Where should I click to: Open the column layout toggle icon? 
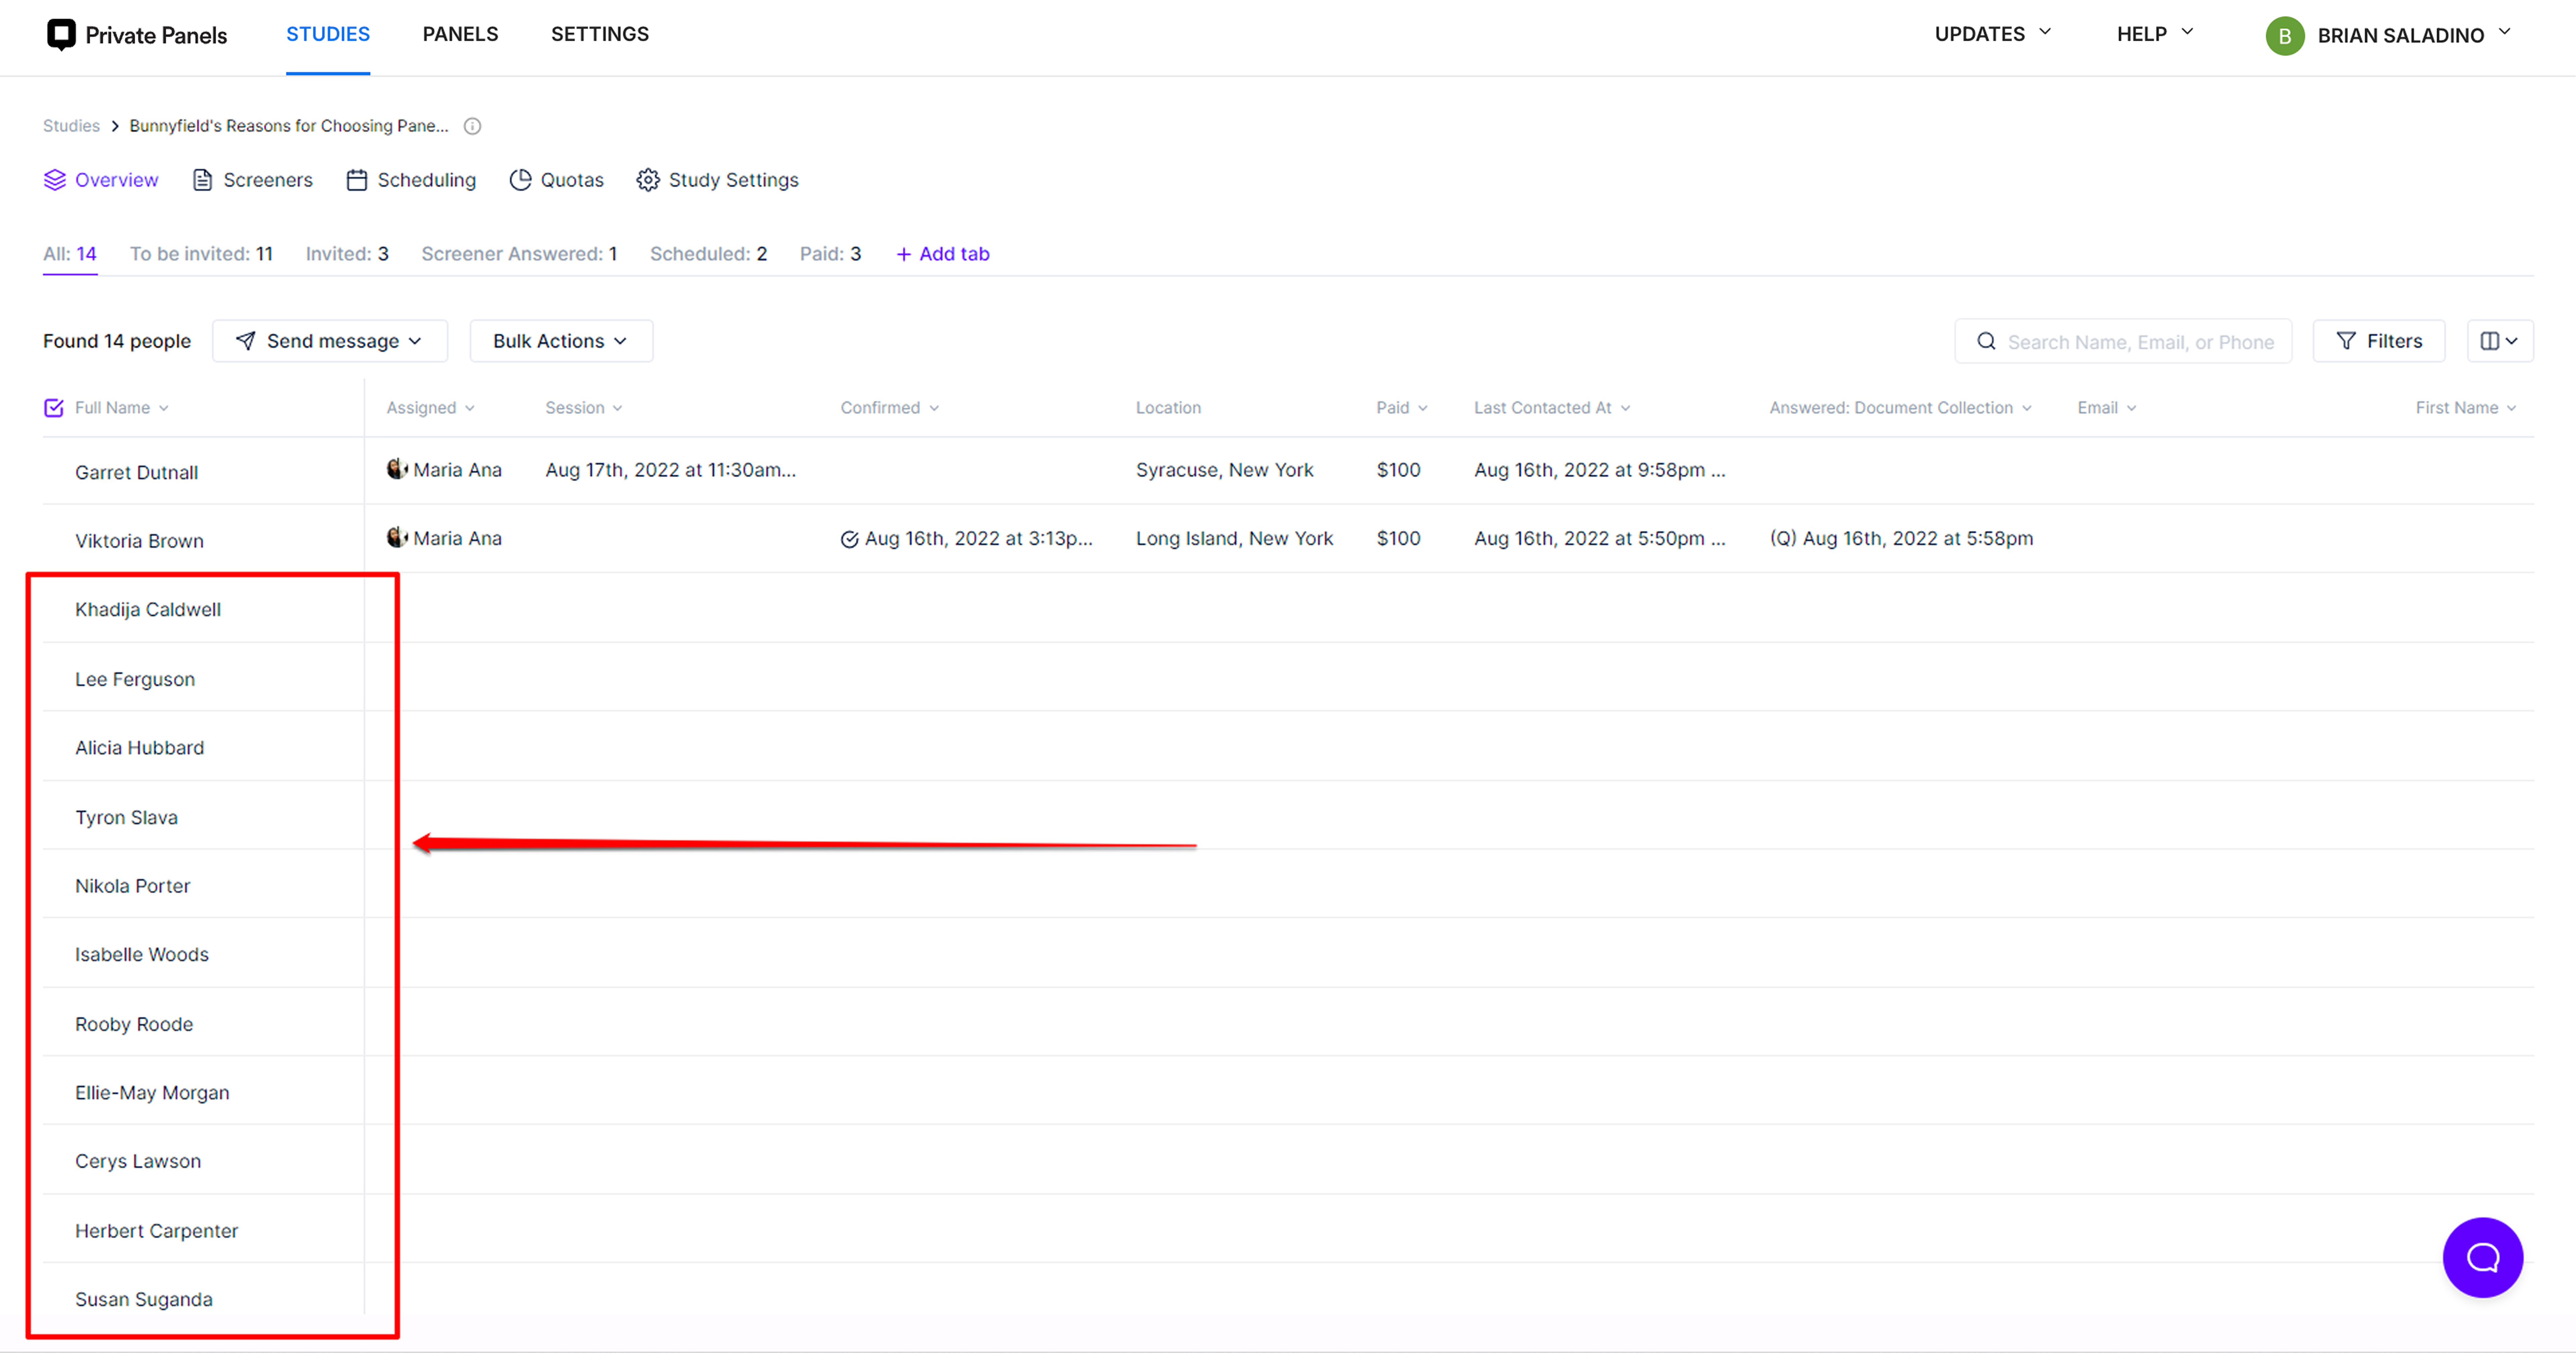point(2500,341)
